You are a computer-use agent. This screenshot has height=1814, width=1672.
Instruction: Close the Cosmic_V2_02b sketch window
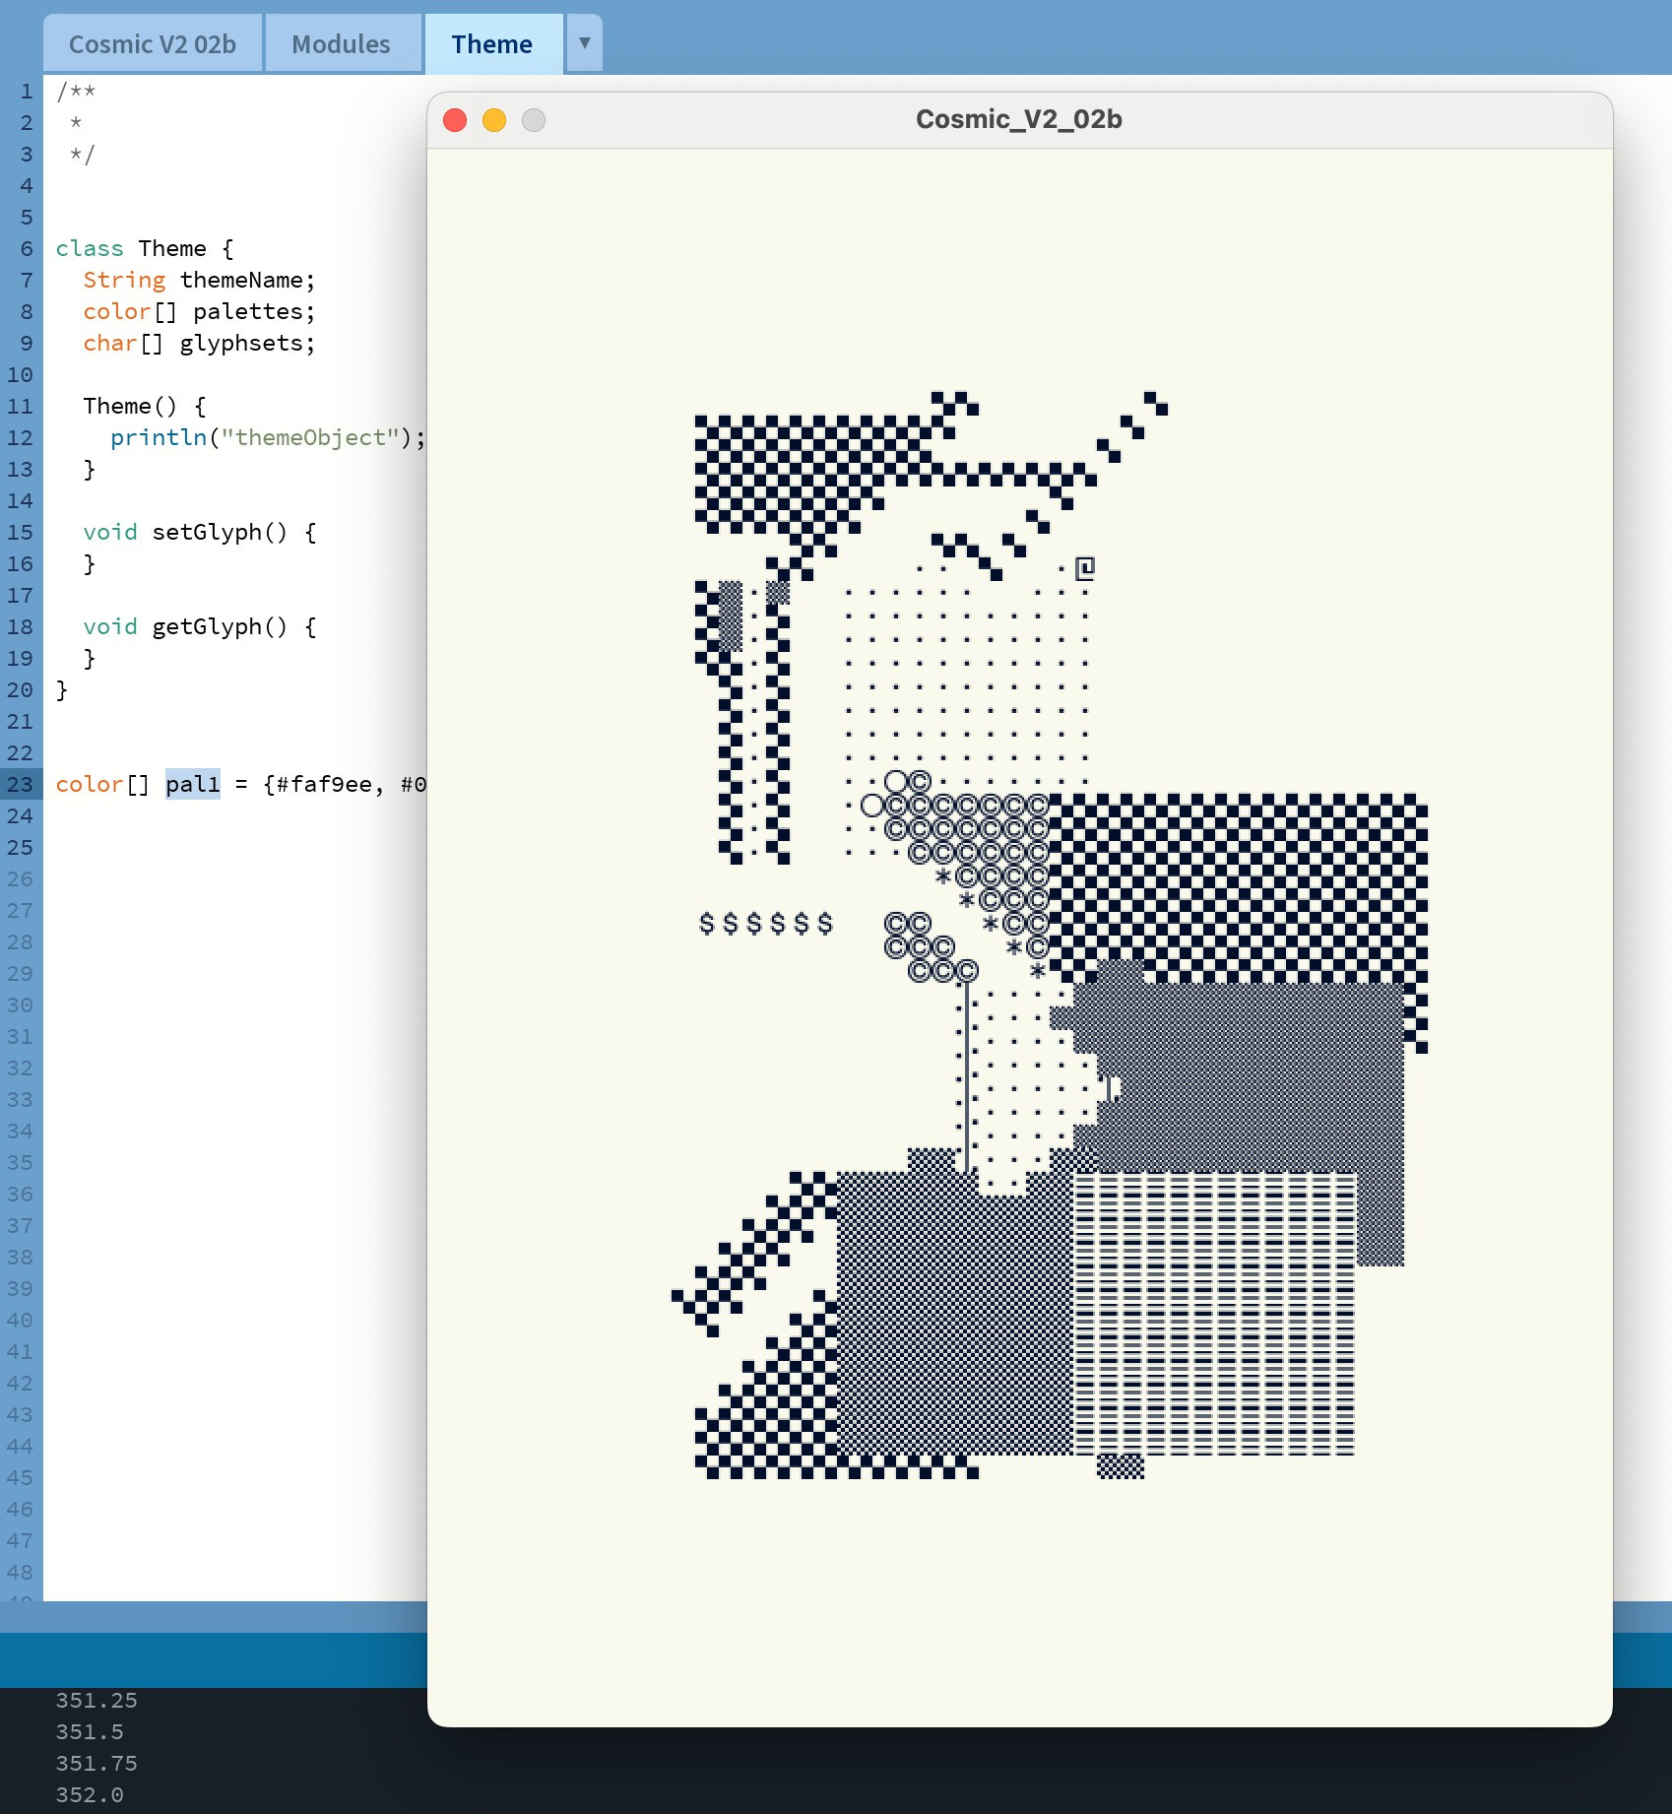point(455,120)
